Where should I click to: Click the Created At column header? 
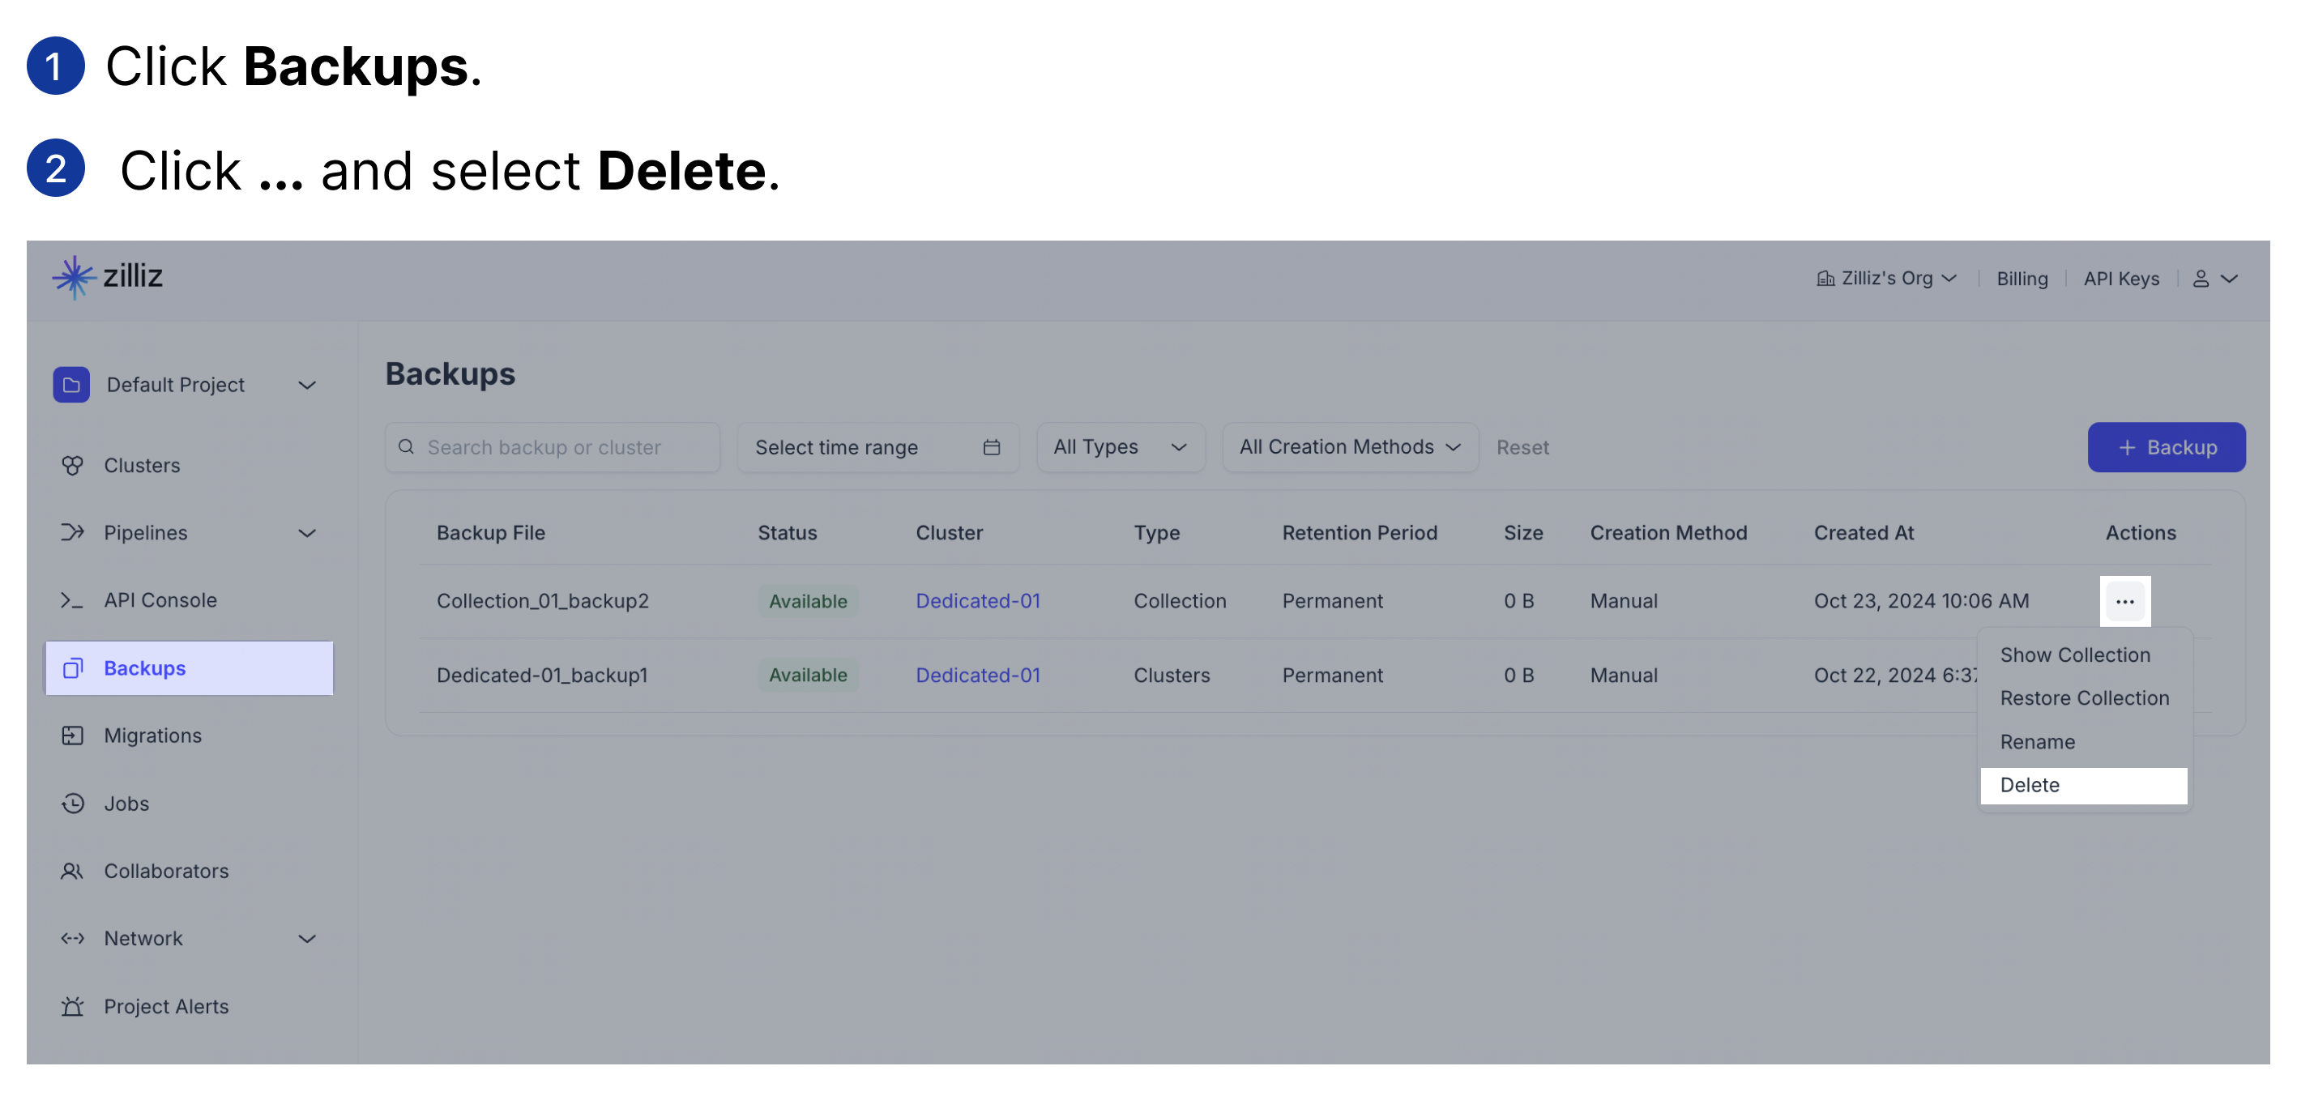(1864, 533)
